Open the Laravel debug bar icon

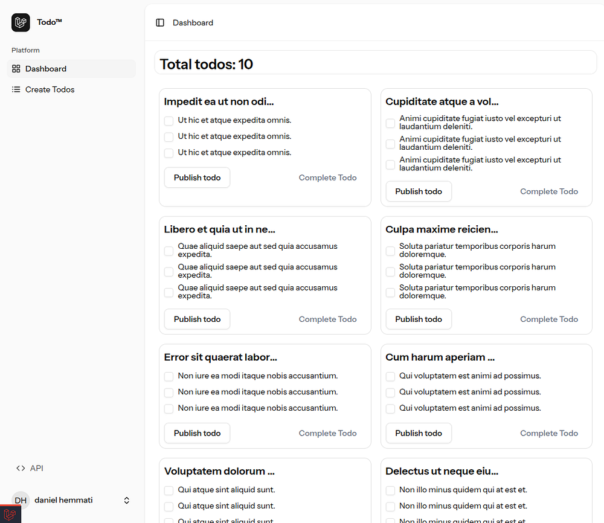click(x=10, y=514)
